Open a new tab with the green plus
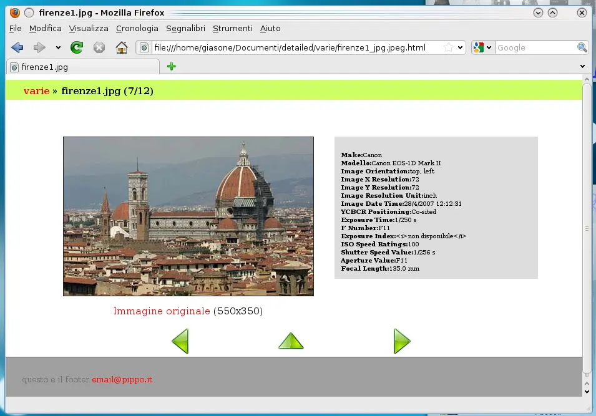Screen dimensions: 596x416 pos(172,66)
